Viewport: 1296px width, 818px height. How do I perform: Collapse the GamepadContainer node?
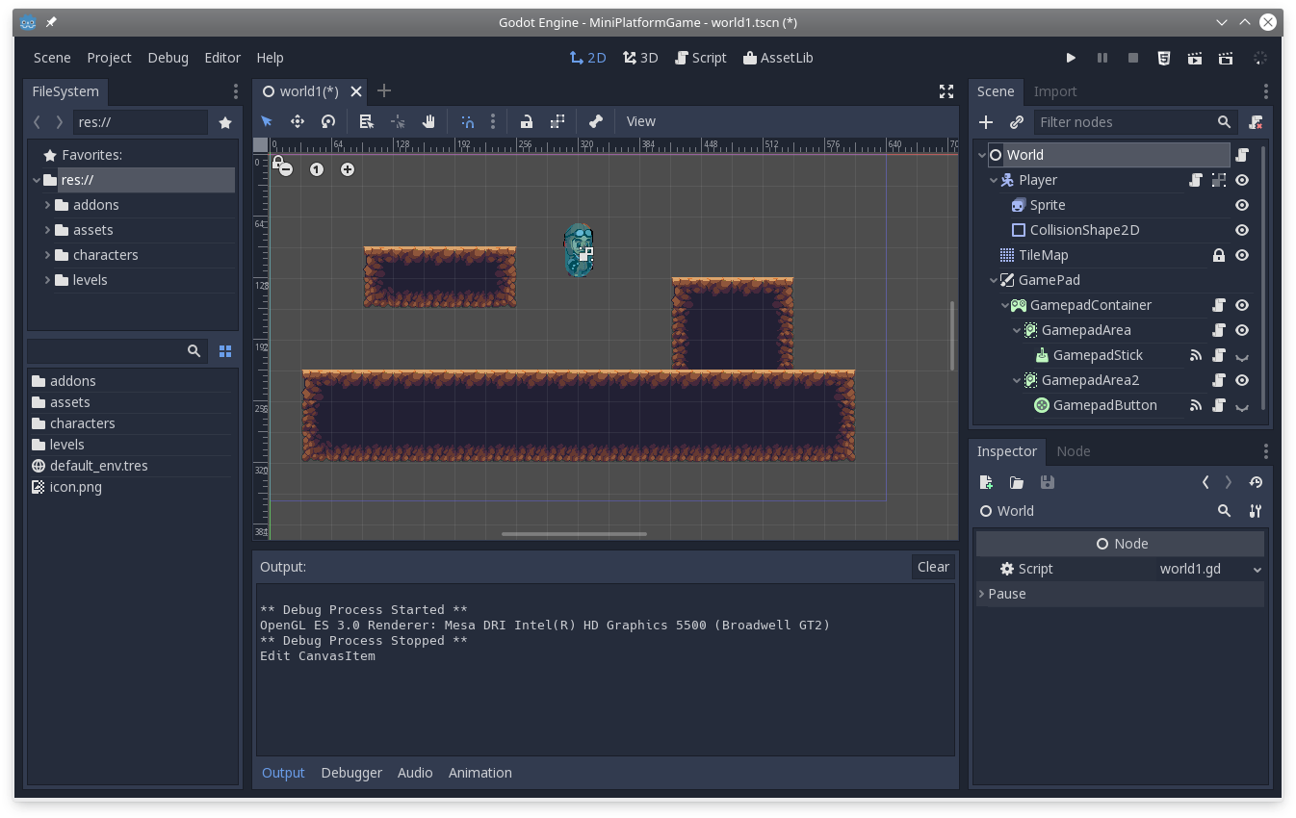point(1005,305)
